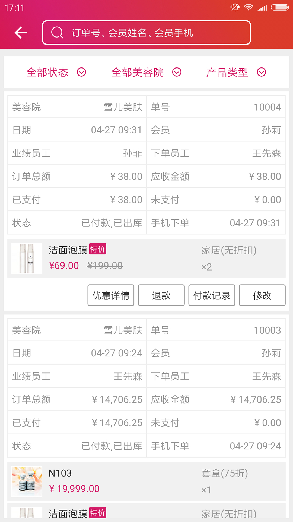This screenshot has width=293, height=522.
Task: Tap the battery status icon
Action: pos(280,7)
